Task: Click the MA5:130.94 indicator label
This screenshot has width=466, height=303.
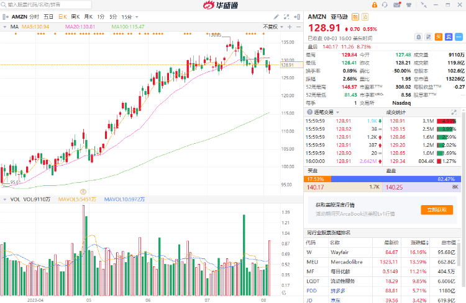Action: (35, 27)
